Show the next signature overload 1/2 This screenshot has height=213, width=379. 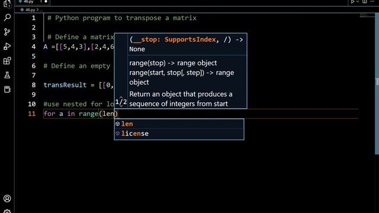[x=121, y=106]
